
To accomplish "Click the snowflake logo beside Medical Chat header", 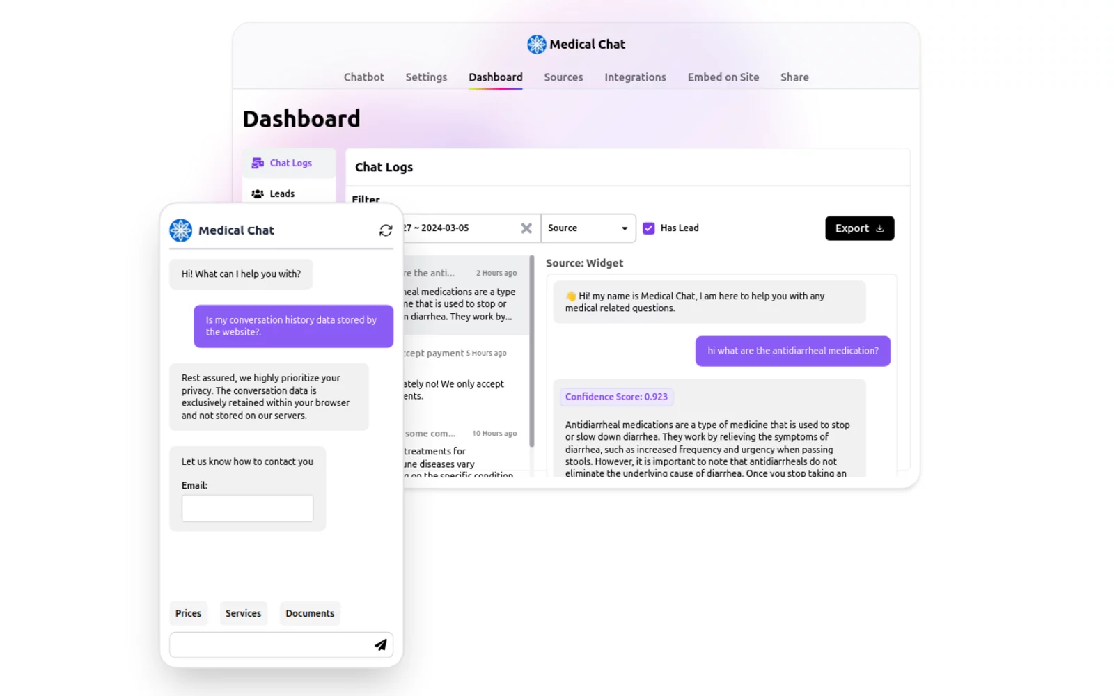I will 536,44.
